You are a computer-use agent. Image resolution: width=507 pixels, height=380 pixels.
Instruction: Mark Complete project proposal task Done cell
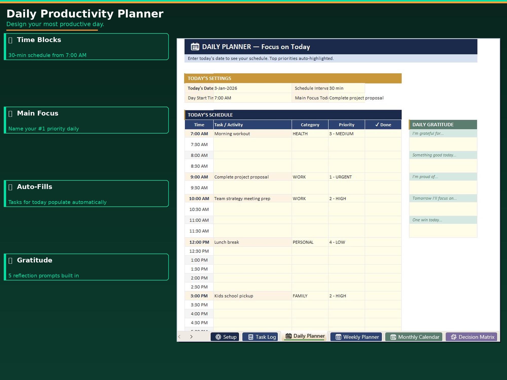coord(383,177)
